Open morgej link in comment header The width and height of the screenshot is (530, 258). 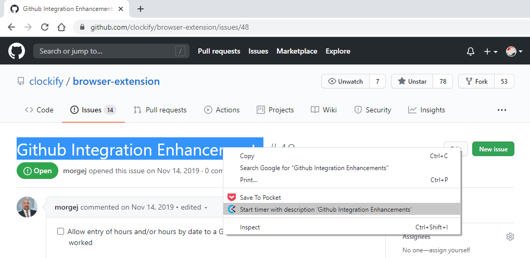click(x=67, y=208)
